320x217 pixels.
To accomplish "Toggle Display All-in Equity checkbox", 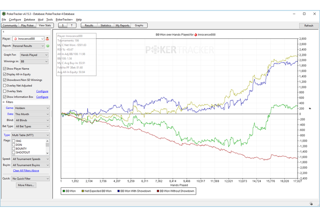I will (5, 74).
